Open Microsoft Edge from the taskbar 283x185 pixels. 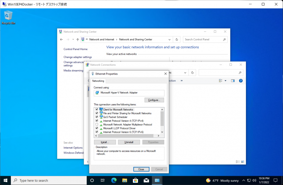(114, 180)
